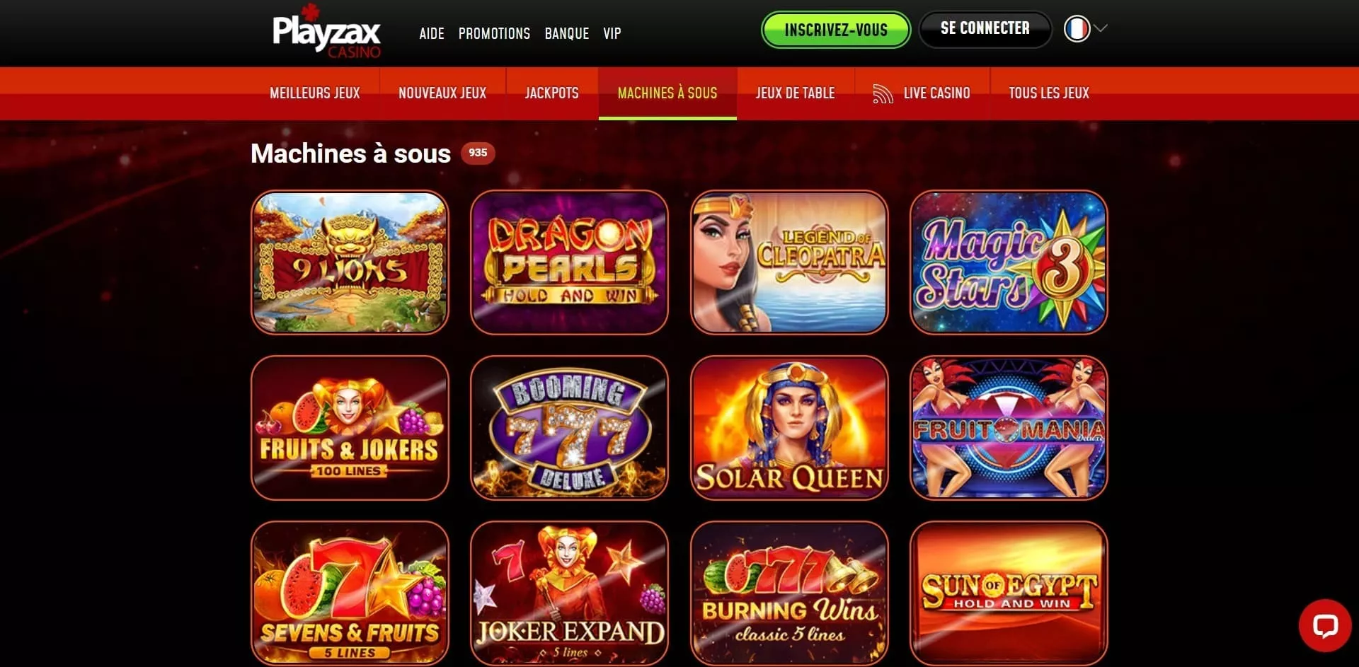Go to Jeux de table section
Viewport: 1359px width, 667px height.
(795, 93)
